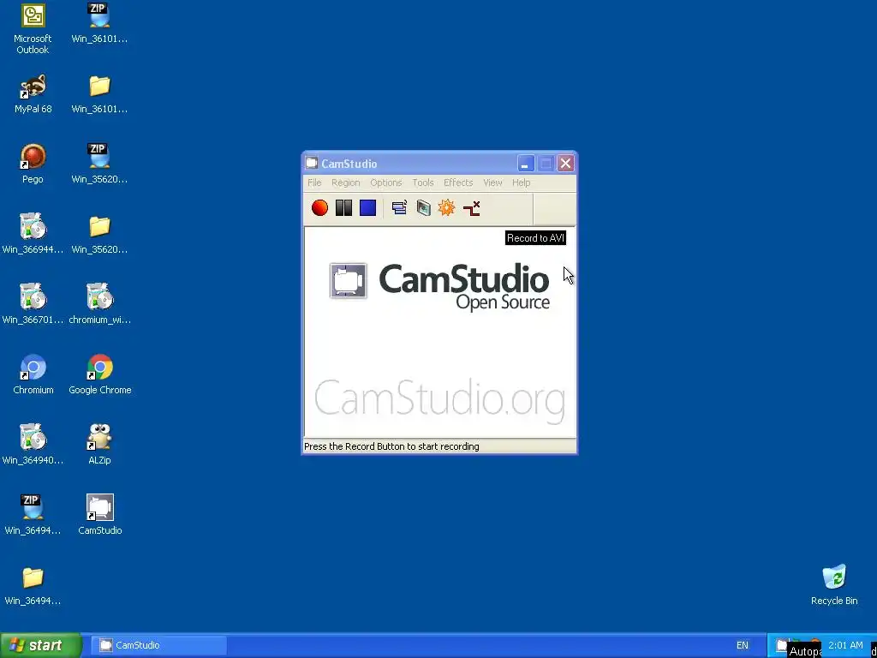Select the Win_36101 folder icon

99,94
